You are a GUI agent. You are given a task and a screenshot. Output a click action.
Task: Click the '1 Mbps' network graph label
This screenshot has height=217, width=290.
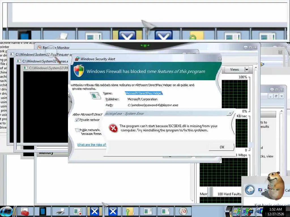pos(241,155)
